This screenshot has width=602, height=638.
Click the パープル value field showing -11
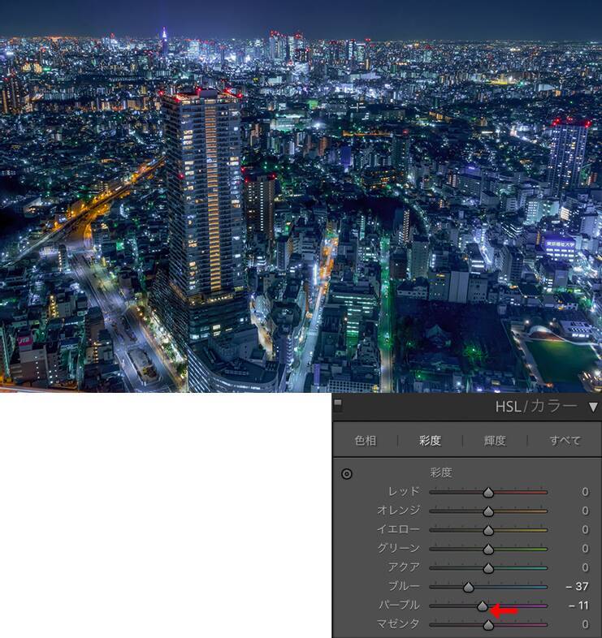pyautogui.click(x=578, y=606)
